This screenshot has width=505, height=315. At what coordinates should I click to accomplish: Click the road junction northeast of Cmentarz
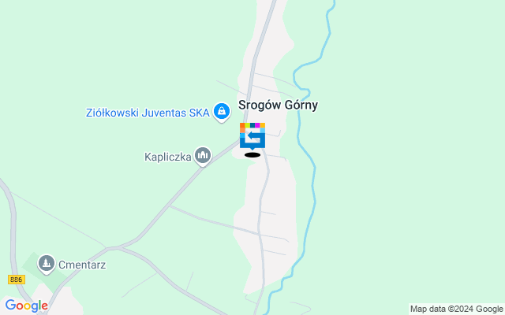click(111, 248)
